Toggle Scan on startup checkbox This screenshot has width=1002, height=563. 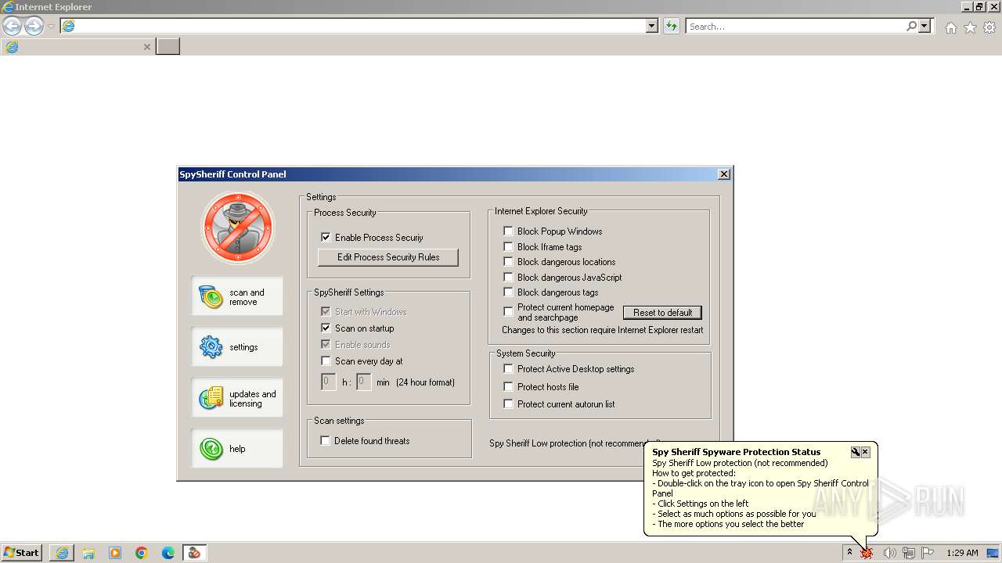(x=326, y=328)
